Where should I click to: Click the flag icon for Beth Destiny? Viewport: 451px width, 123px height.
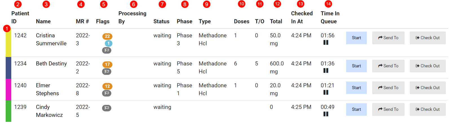click(x=107, y=72)
